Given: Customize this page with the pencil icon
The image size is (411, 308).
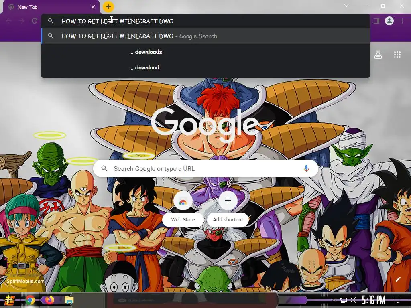Looking at the screenshot, I should pyautogui.click(x=398, y=279).
